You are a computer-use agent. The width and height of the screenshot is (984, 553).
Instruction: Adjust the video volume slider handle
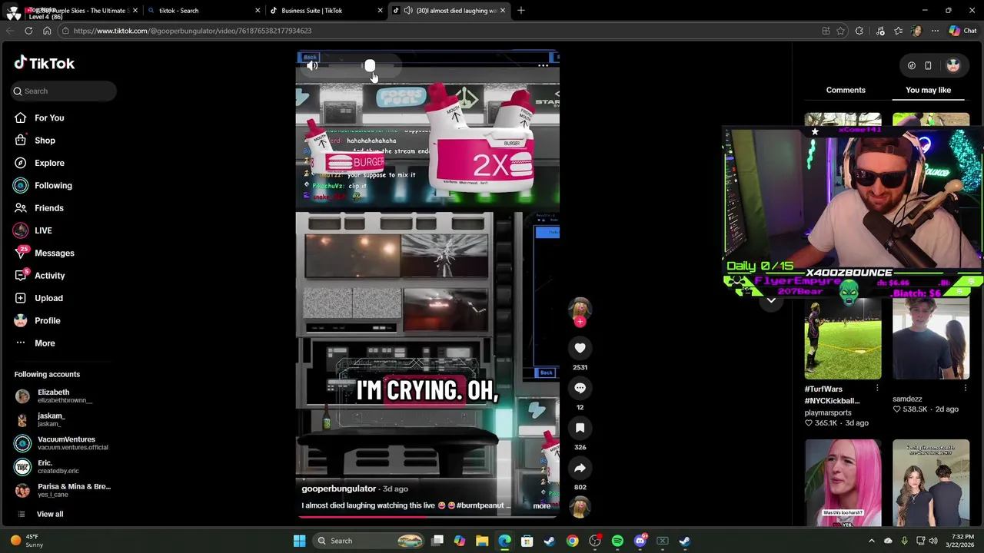tap(370, 66)
